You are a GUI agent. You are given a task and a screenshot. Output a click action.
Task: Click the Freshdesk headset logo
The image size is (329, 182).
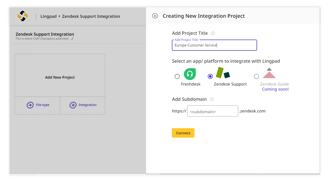click(x=190, y=74)
